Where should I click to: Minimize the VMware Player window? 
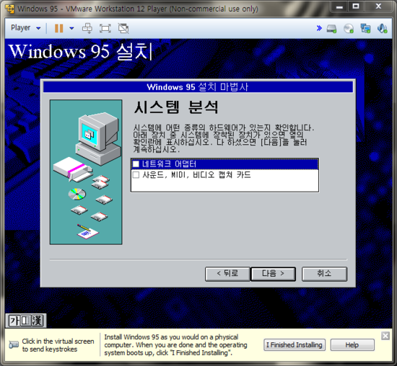(339, 6)
